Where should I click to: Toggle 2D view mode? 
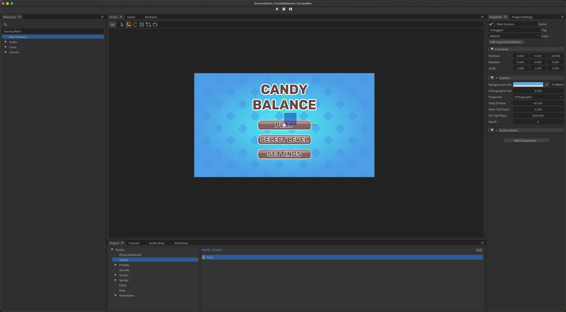click(x=113, y=25)
